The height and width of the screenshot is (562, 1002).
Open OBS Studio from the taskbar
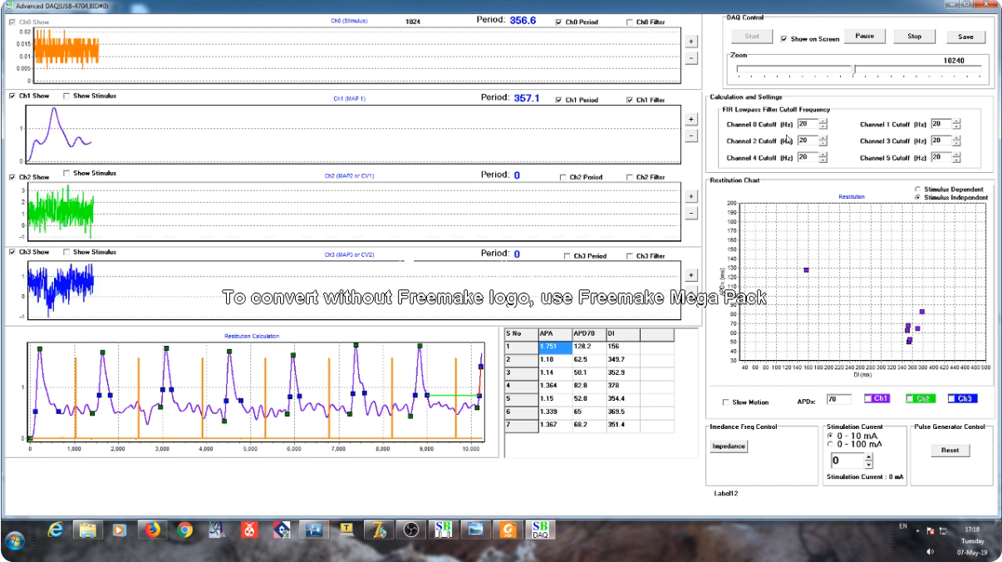409,529
